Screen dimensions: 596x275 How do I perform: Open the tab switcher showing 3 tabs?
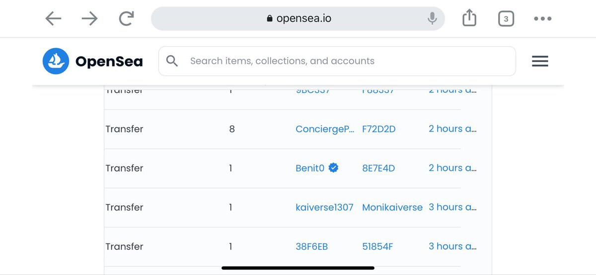(506, 19)
